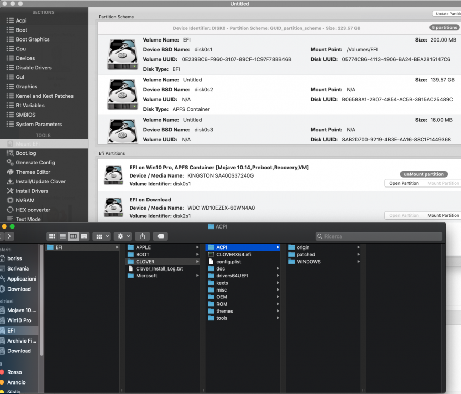This screenshot has height=394, width=461.
Task: Select Disable Drivers section
Action: 34,68
